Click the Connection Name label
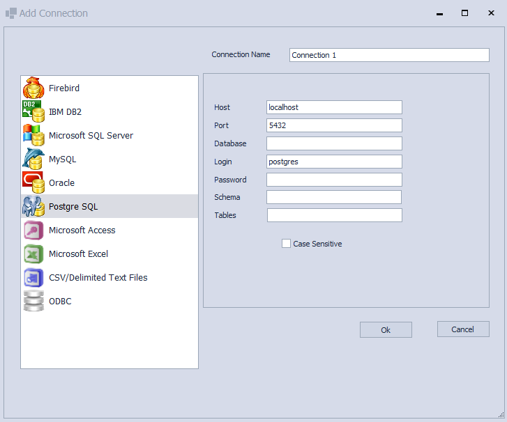This screenshot has height=422, width=507. tap(241, 54)
